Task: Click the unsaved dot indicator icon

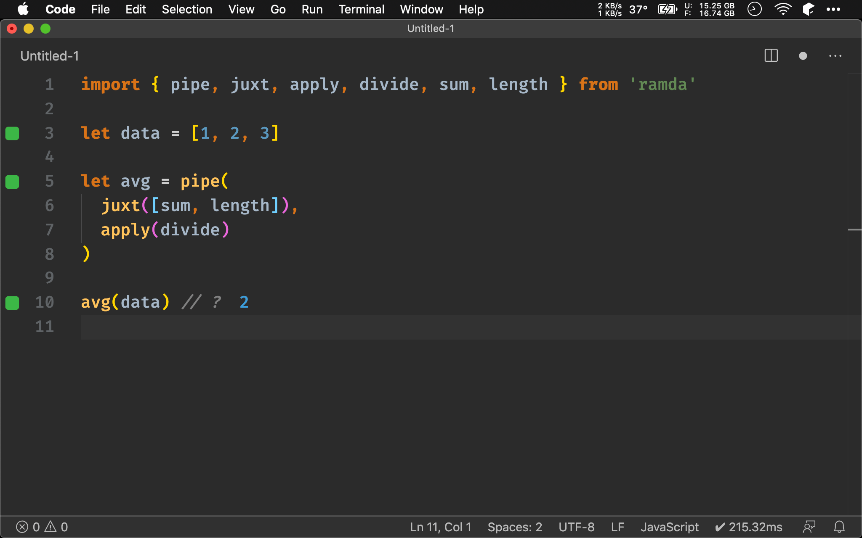Action: click(x=802, y=56)
